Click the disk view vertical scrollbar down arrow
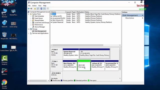Screen dimensions: 160x90 tap(120, 78)
